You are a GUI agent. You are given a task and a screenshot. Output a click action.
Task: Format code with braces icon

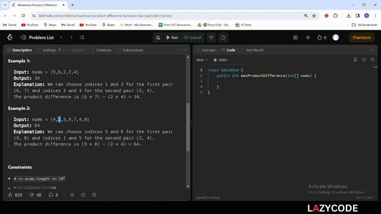pyautogui.click(x=364, y=59)
